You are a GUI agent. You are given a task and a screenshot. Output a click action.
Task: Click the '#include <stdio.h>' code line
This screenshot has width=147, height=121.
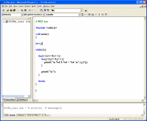[x=46, y=28]
